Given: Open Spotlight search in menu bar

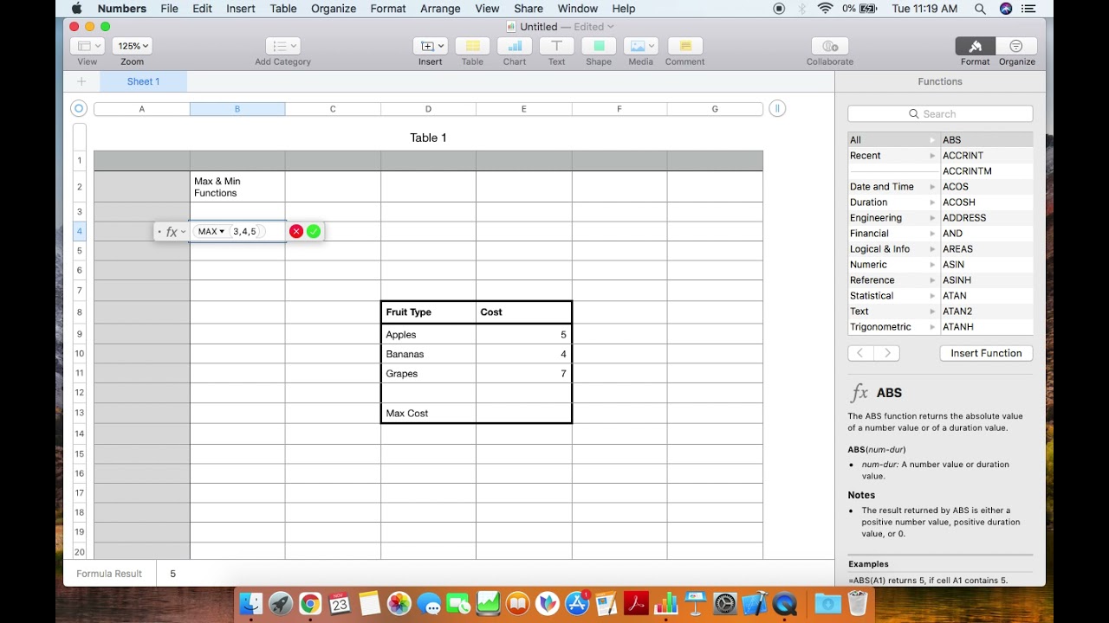Looking at the screenshot, I should click(980, 9).
